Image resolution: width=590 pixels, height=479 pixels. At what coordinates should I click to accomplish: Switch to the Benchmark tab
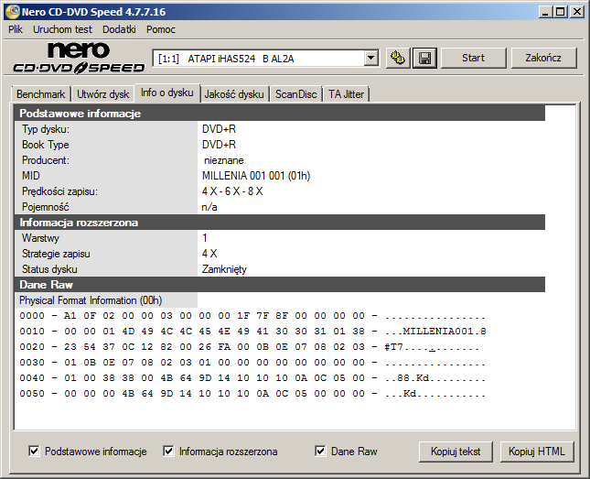click(x=40, y=94)
